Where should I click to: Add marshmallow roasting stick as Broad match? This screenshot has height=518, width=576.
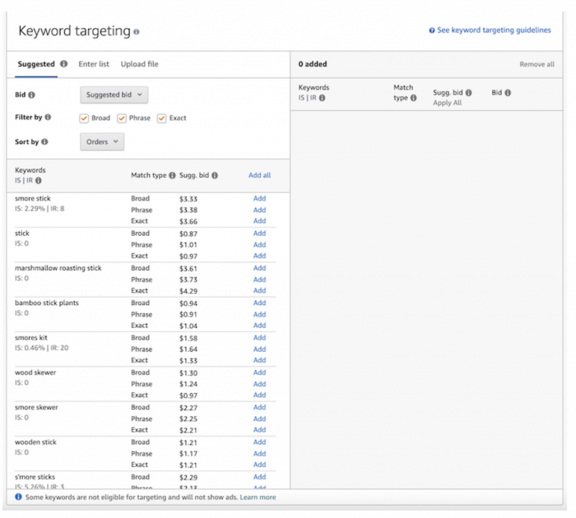point(259,268)
